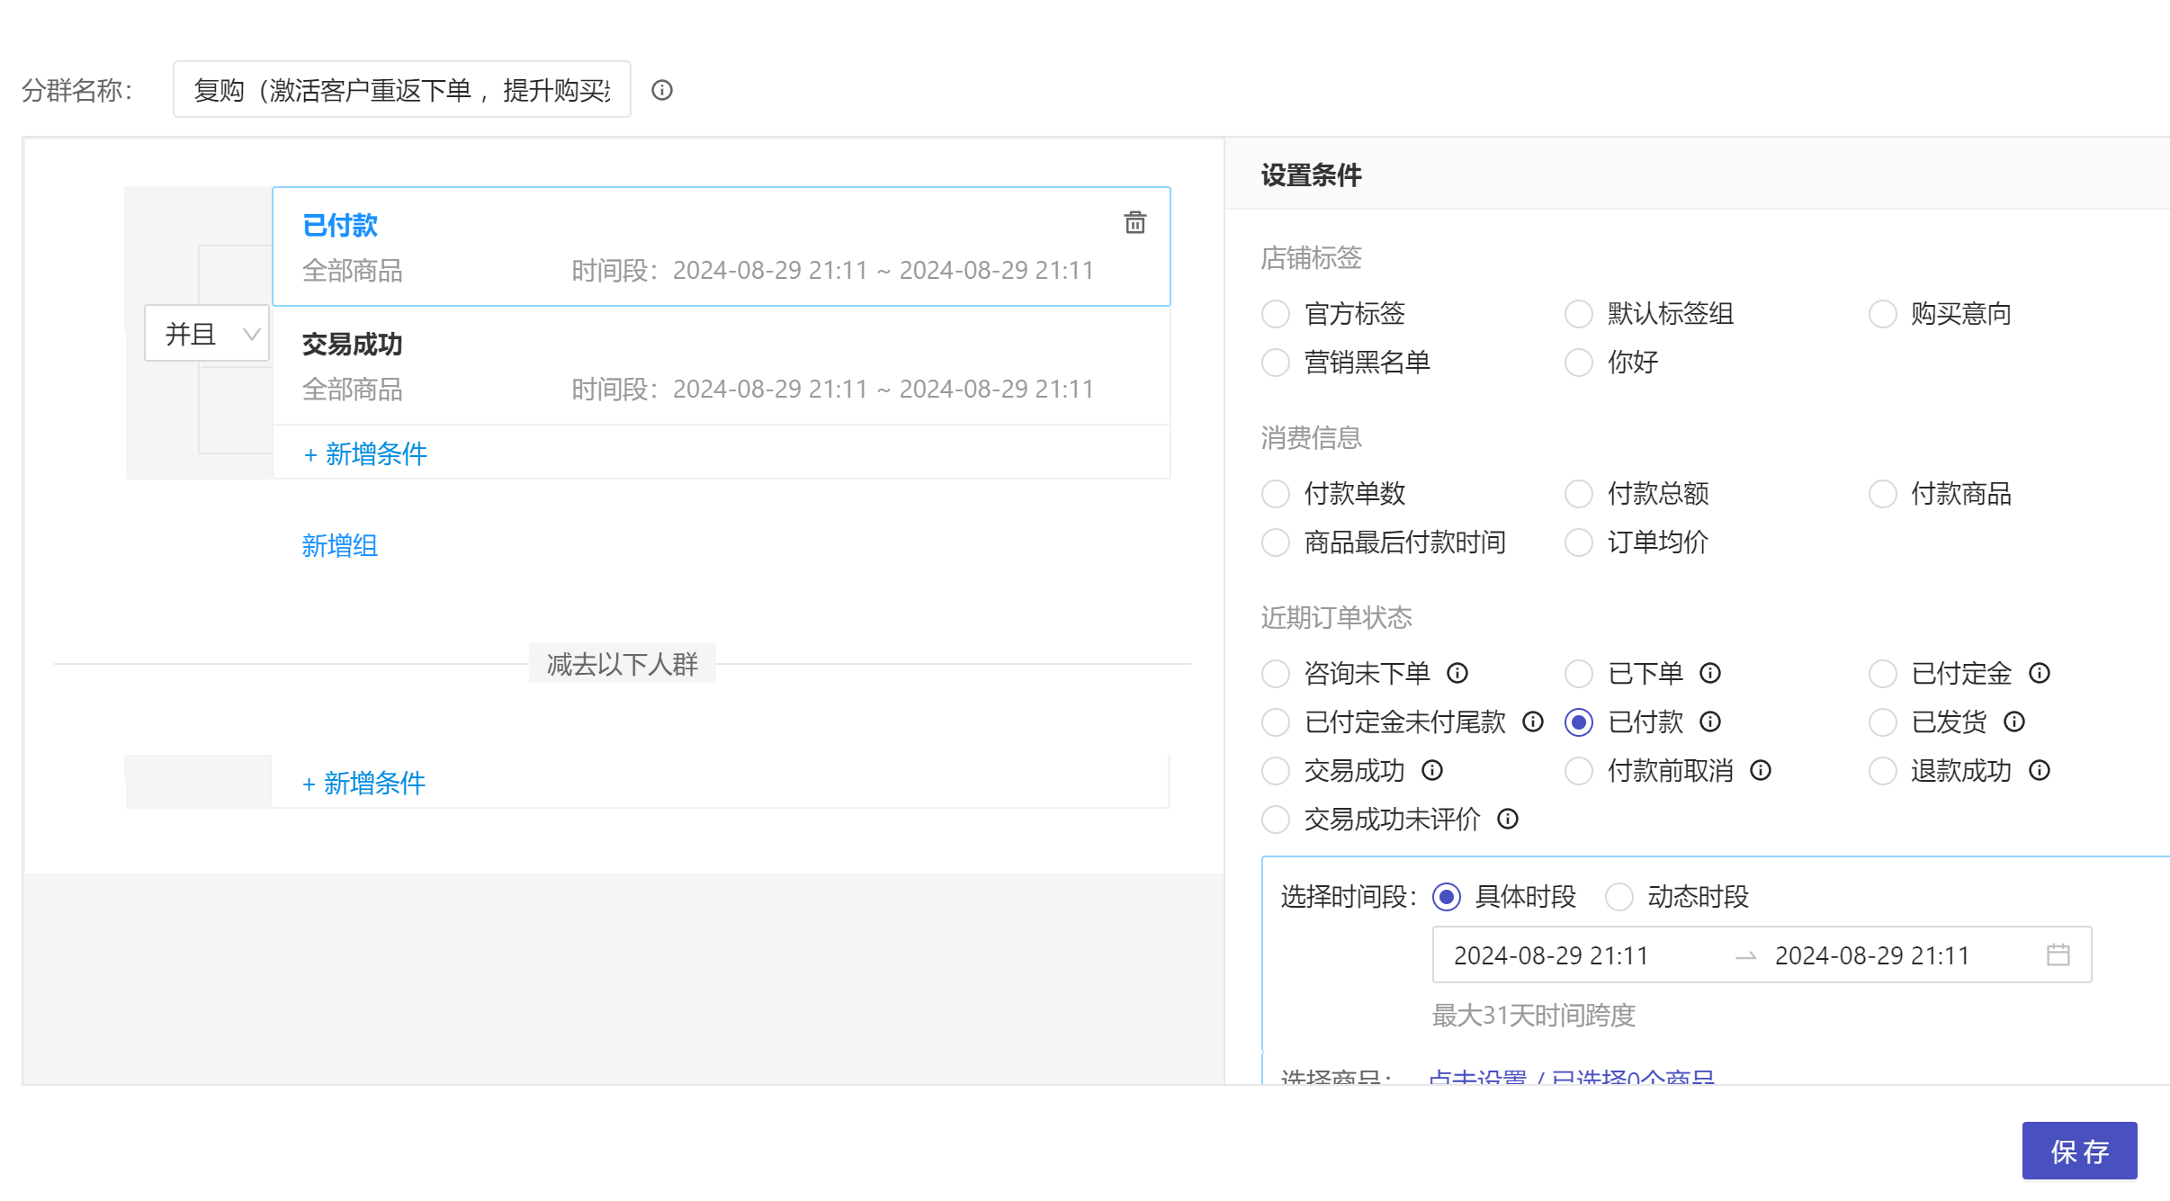
Task: Select 付款总额 radio option
Action: 1578,494
